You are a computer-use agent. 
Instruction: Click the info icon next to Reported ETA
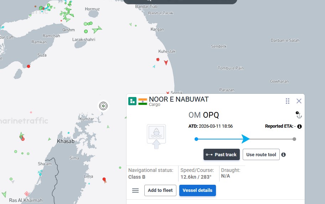299,126
